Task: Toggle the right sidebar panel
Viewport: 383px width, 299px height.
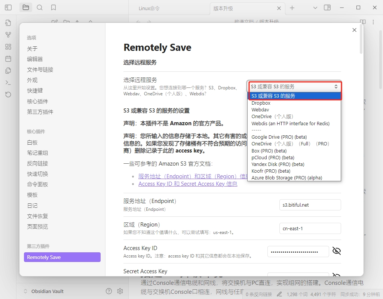Action: click(327, 7)
